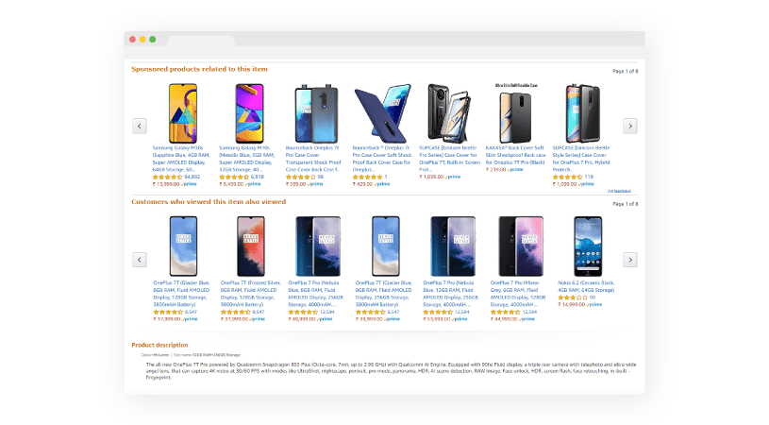Open Samsung Galaxy M30s product image
769x425 pixels.
[x=183, y=113]
